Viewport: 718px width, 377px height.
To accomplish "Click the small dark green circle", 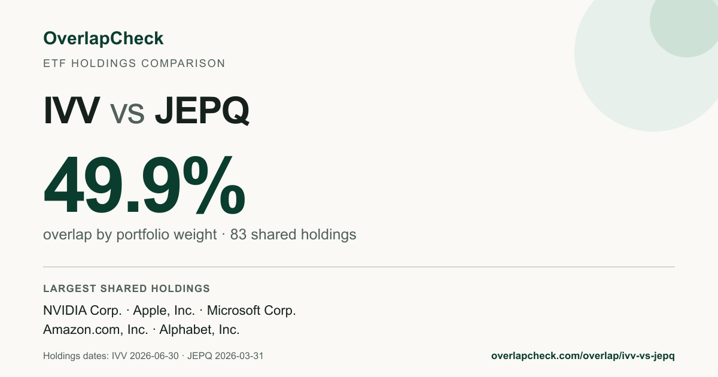I will coord(684,27).
